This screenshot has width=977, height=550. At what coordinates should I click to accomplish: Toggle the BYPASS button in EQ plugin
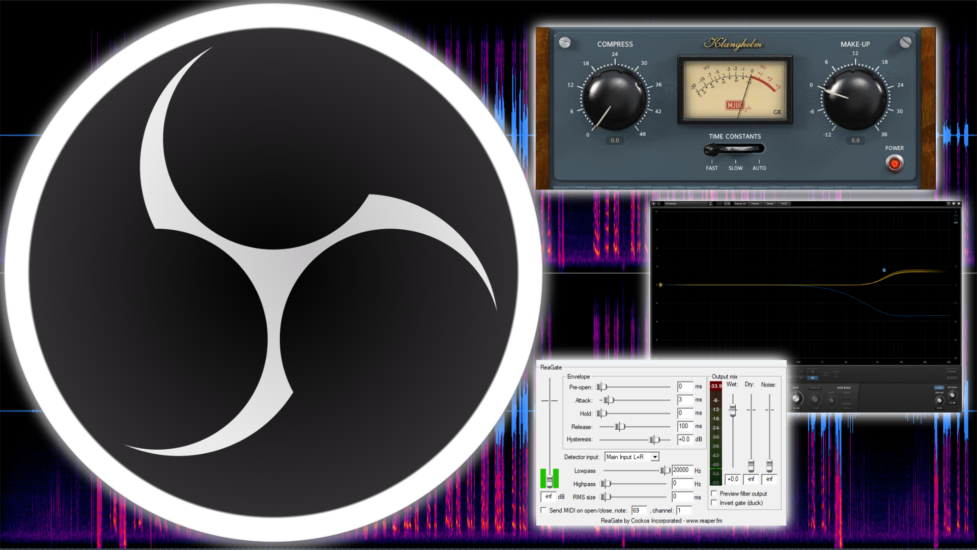952,372
